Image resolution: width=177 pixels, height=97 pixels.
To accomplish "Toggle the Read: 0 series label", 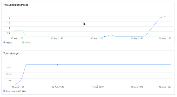I will (x=9, y=43).
